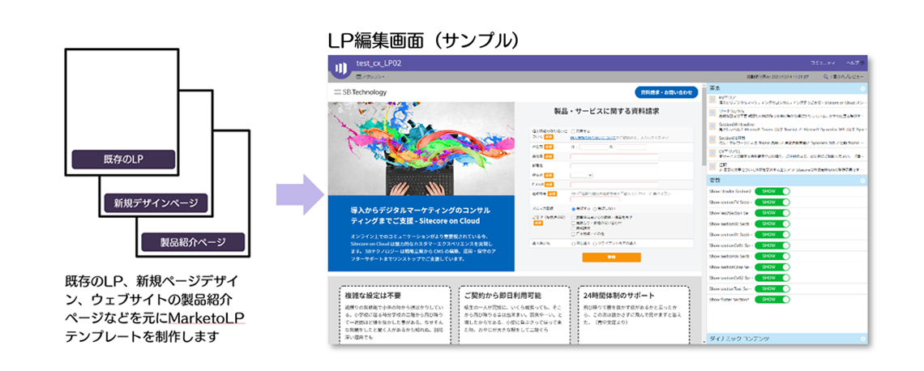The image size is (924, 371).
Task: Click the ご契約から即日利用可能 card heading
Action: (503, 295)
